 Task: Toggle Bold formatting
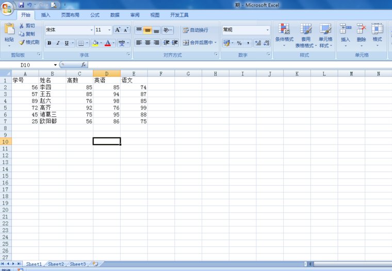click(x=50, y=43)
